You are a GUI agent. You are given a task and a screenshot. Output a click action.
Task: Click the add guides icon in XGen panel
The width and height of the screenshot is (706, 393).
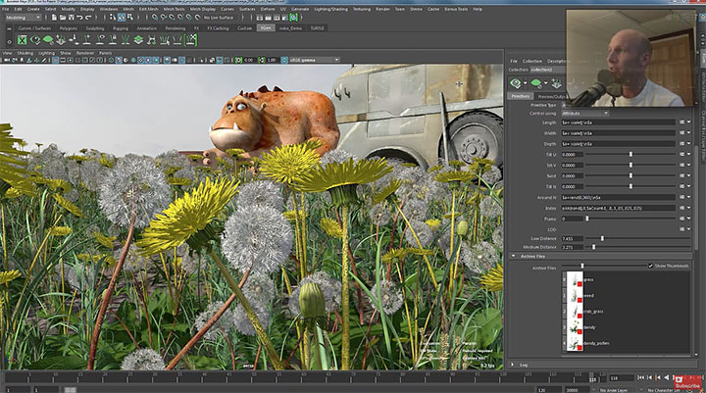[557, 83]
